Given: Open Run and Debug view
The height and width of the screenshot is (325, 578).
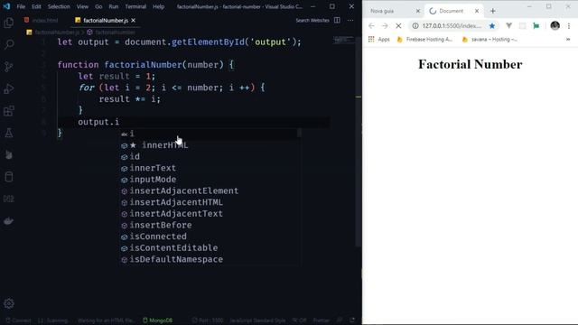Looking at the screenshot, I should (9, 88).
